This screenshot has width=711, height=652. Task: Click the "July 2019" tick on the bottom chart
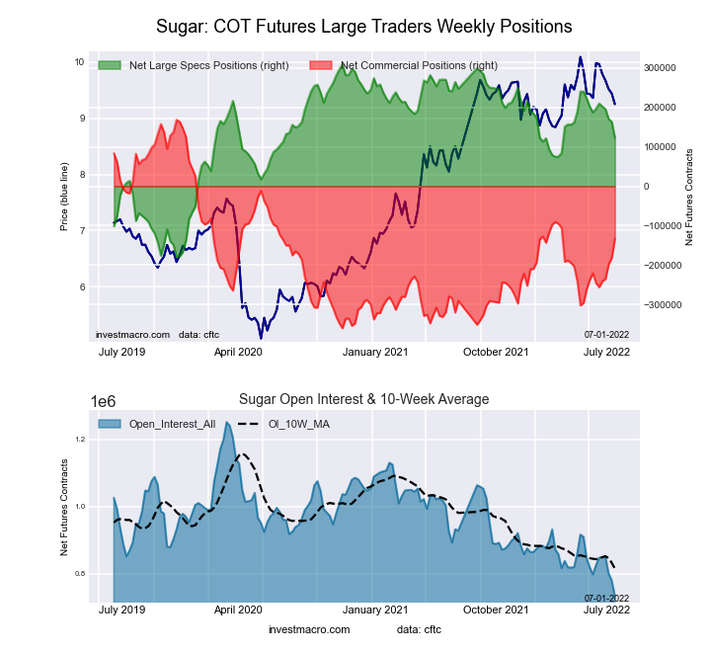pos(122,611)
